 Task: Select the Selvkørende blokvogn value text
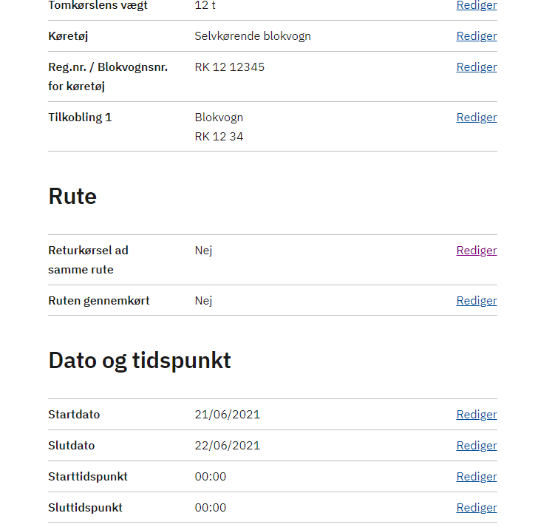[x=253, y=36]
